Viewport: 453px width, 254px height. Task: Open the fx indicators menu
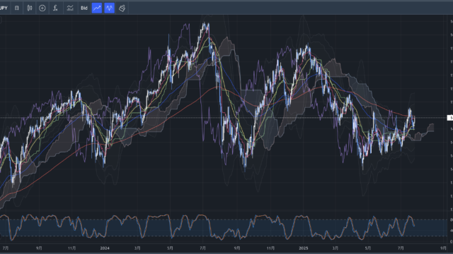pyautogui.click(x=55, y=8)
